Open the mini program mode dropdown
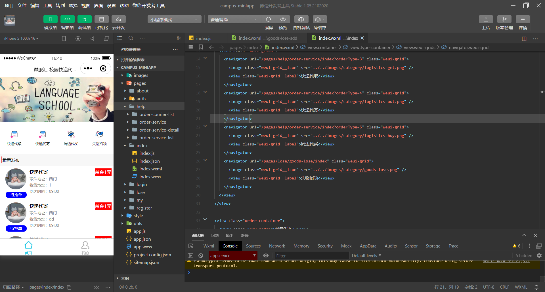545x292 pixels. point(174,19)
